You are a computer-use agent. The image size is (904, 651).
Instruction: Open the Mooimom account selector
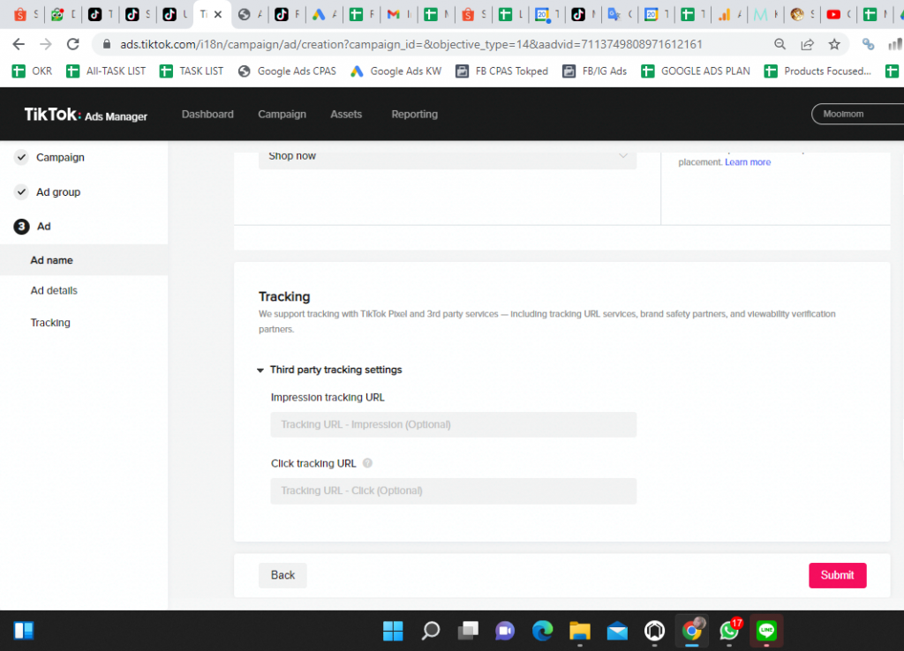click(x=856, y=115)
